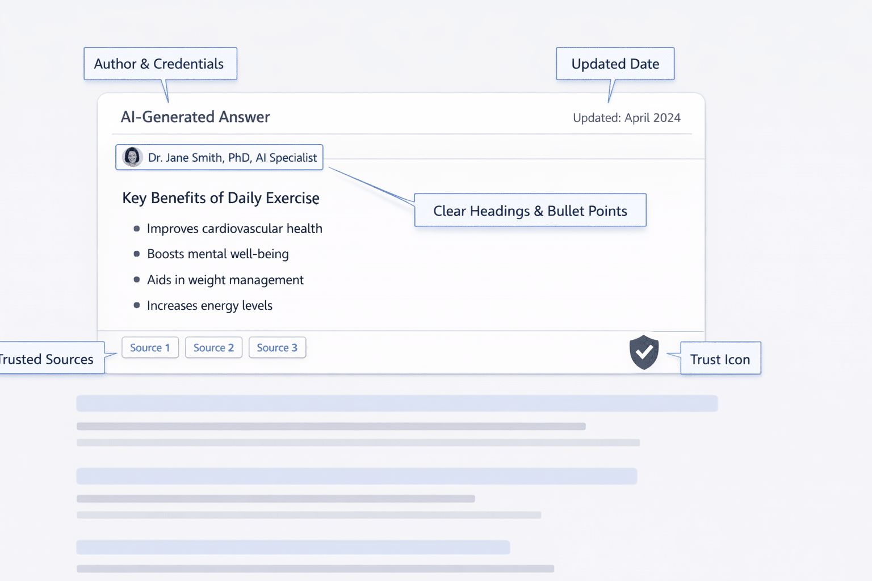Image resolution: width=872 pixels, height=581 pixels.
Task: Open Dr. Jane Smith, PhD author name
Action: coord(232,158)
